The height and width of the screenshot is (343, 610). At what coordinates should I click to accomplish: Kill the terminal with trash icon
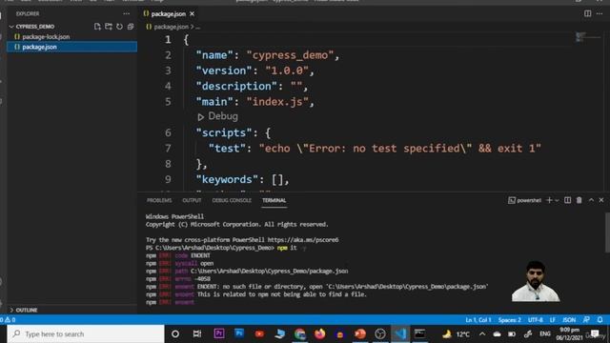[579, 200]
